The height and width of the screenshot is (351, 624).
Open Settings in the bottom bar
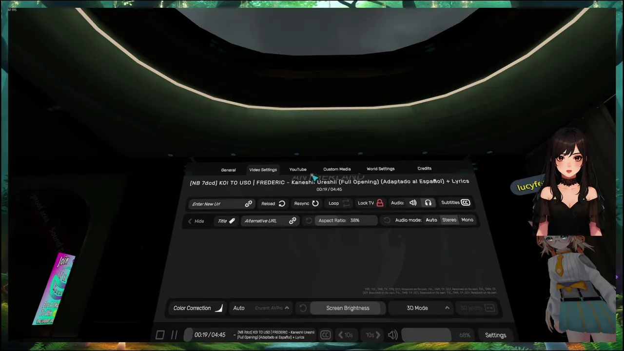tap(495, 335)
